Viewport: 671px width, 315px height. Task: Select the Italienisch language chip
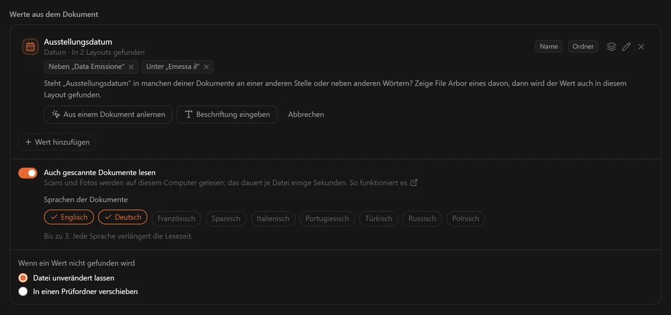pyautogui.click(x=273, y=218)
